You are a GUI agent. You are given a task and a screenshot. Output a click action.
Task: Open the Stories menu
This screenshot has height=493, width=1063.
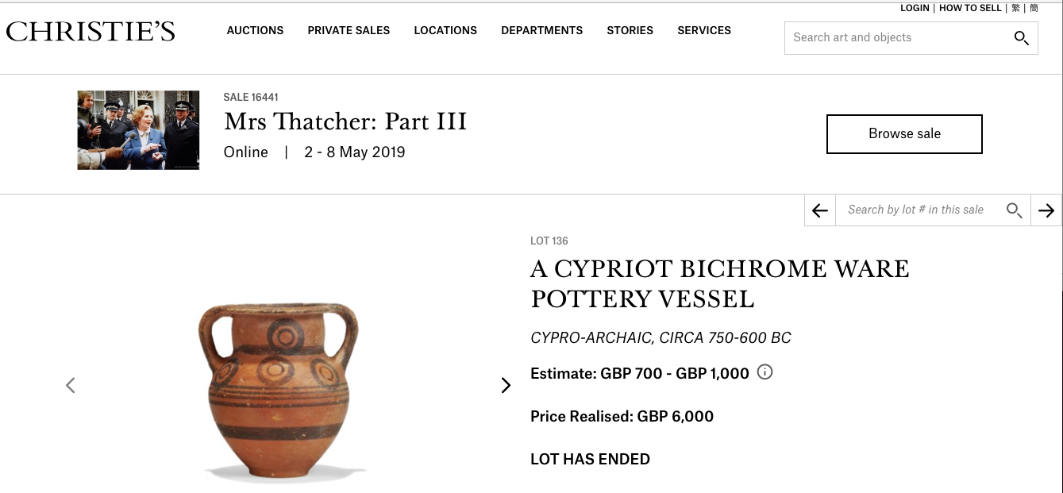tap(630, 30)
